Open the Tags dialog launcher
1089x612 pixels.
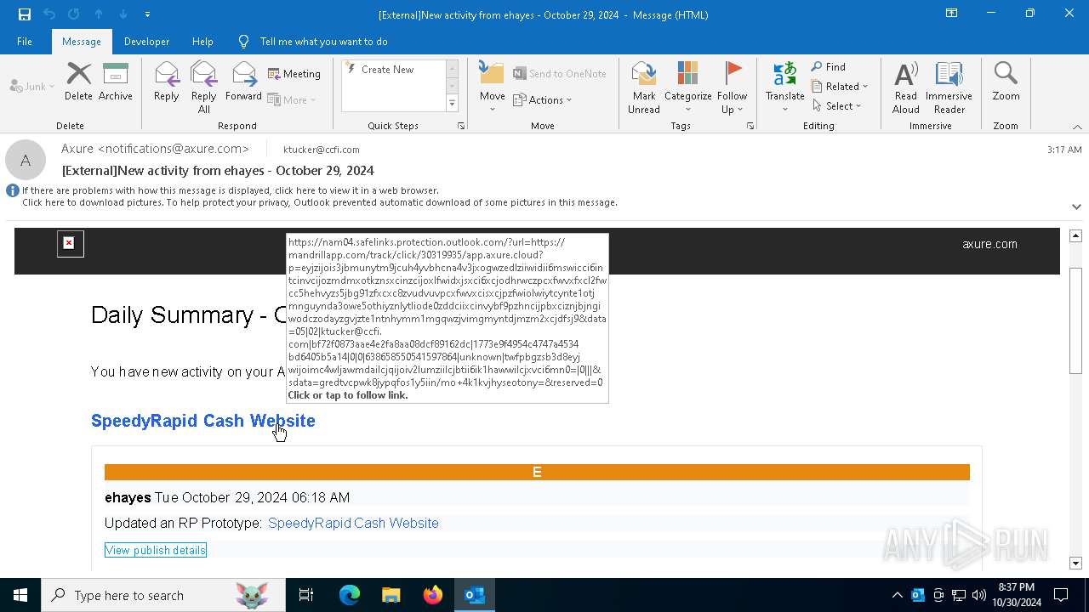(x=750, y=126)
